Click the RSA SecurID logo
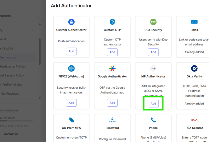Screen dimensions: 209x142 click(x=194, y=120)
